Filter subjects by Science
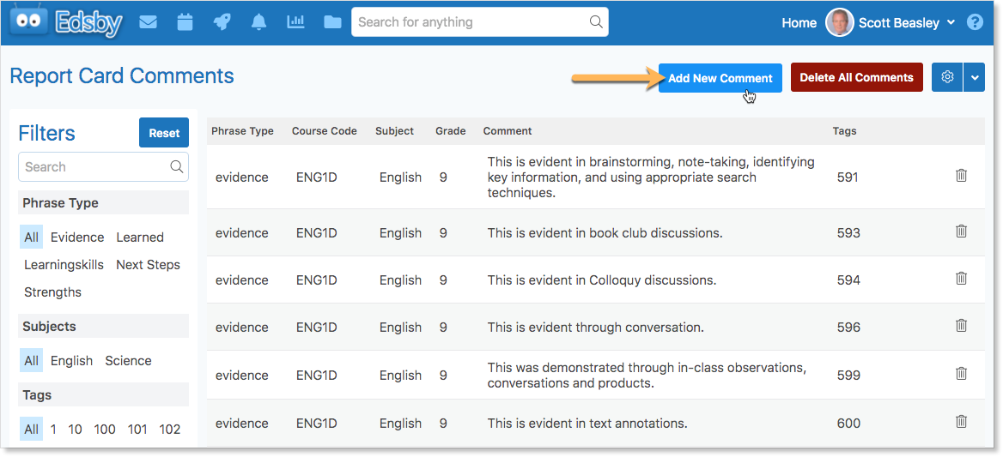 pos(129,361)
